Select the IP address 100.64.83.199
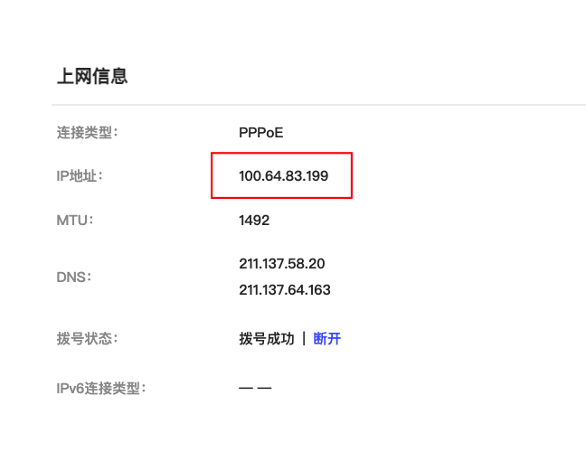The image size is (586, 452). (283, 175)
